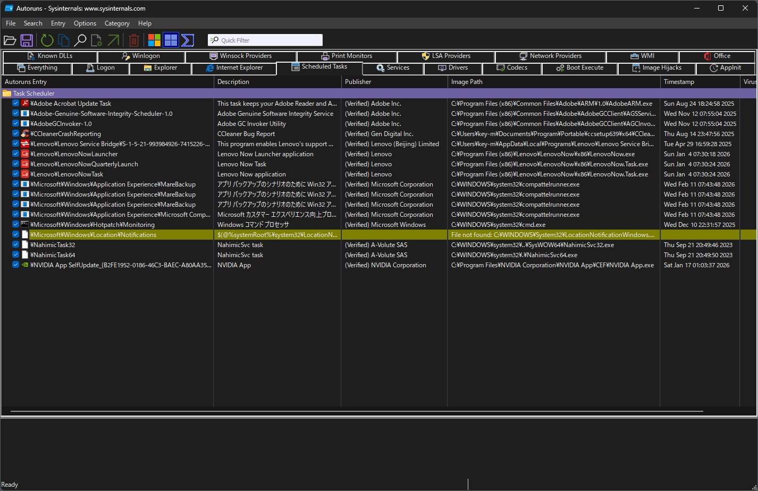Click the LenovoNowLauncher row icon

coord(25,154)
